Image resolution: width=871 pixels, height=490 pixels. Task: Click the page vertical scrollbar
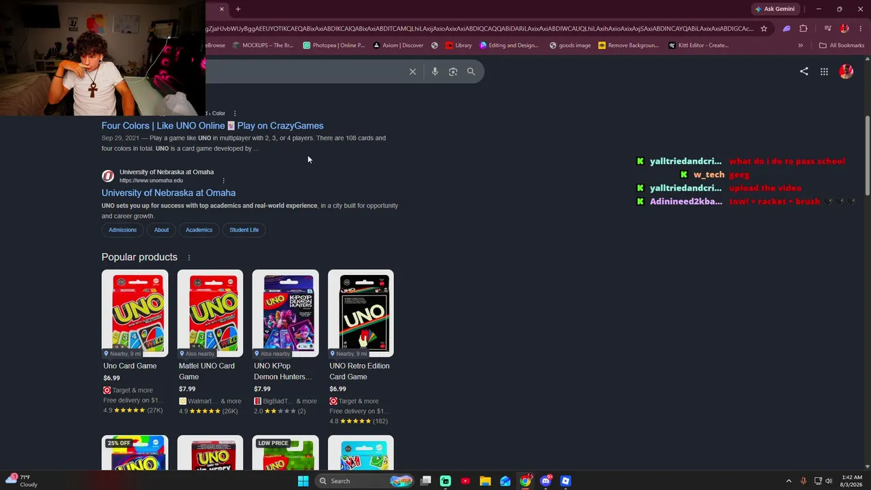[x=867, y=157]
